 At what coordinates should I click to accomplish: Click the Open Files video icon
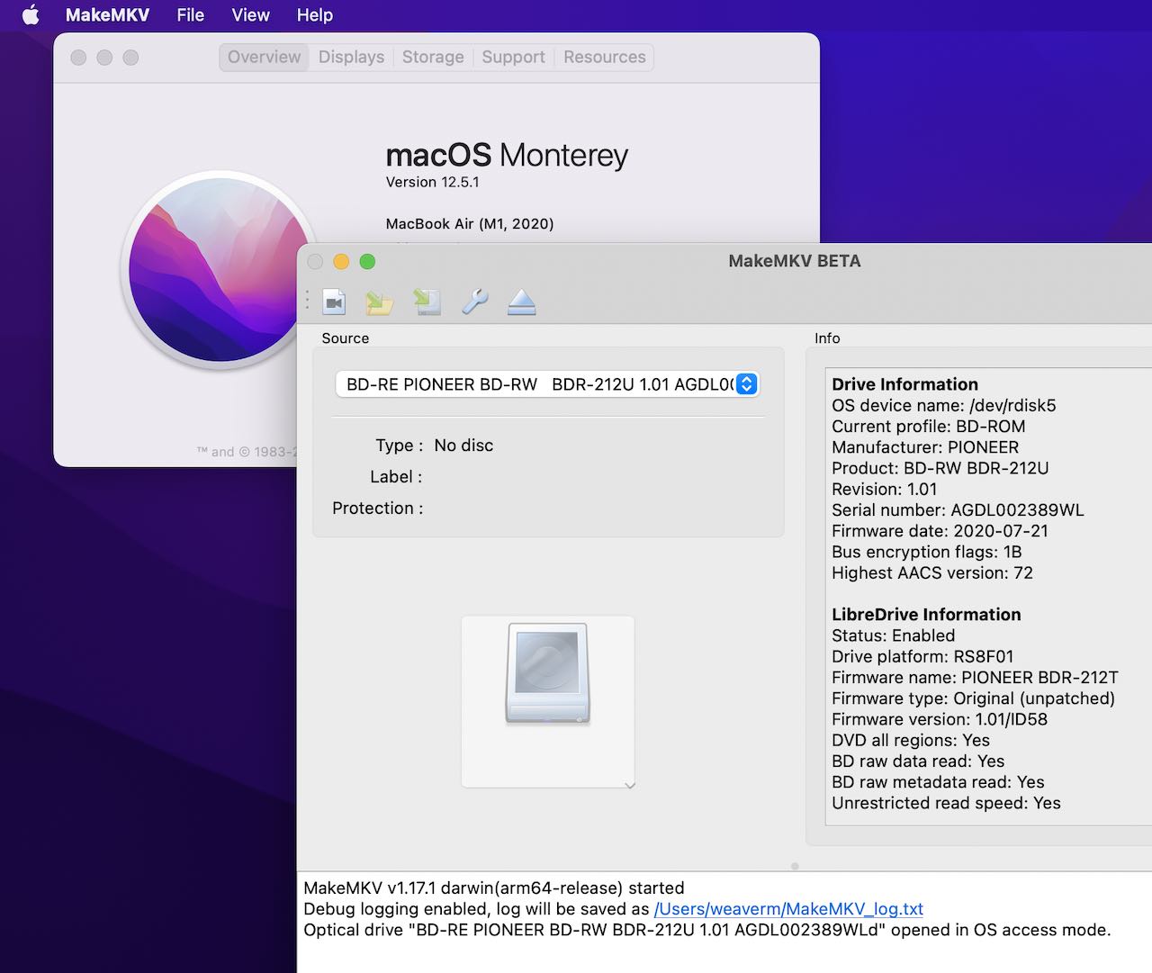(334, 302)
